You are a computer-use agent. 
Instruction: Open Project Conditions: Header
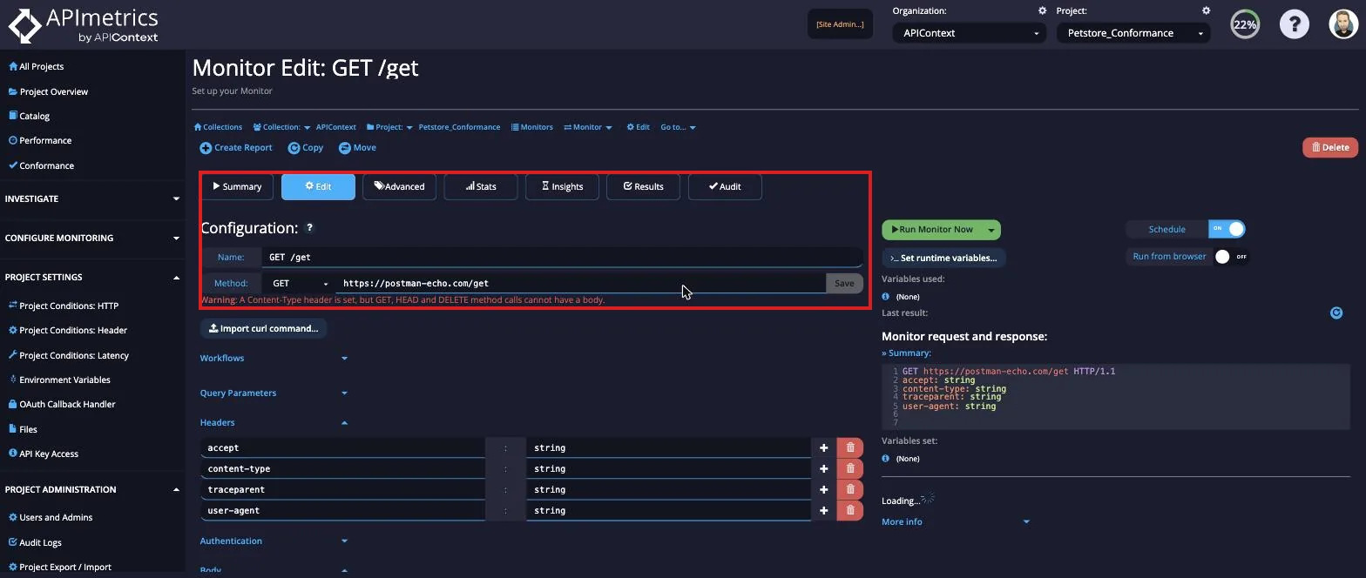tap(67, 330)
